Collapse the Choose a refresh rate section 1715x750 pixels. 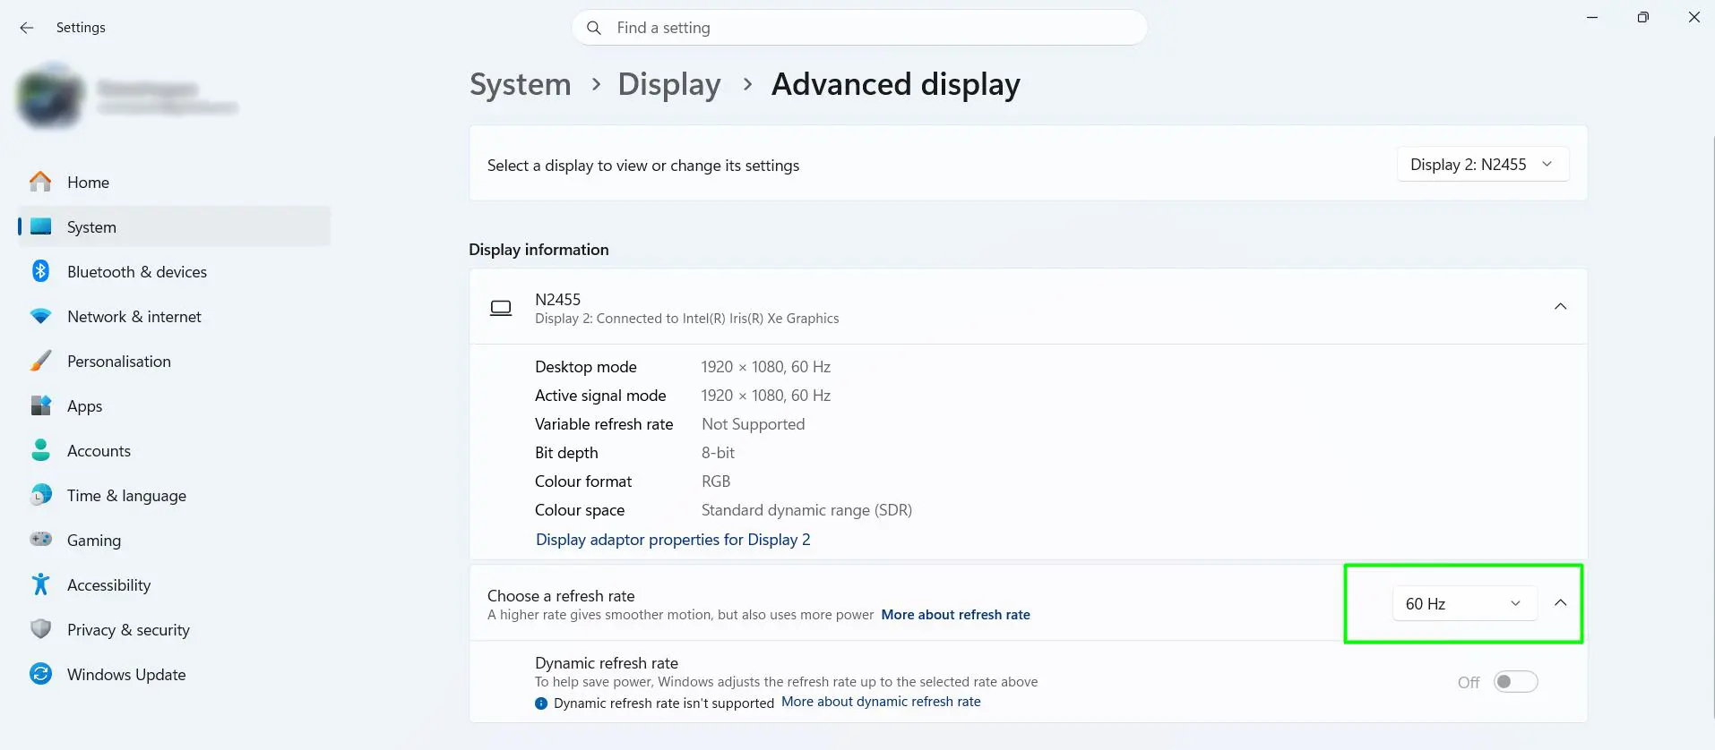(1560, 602)
